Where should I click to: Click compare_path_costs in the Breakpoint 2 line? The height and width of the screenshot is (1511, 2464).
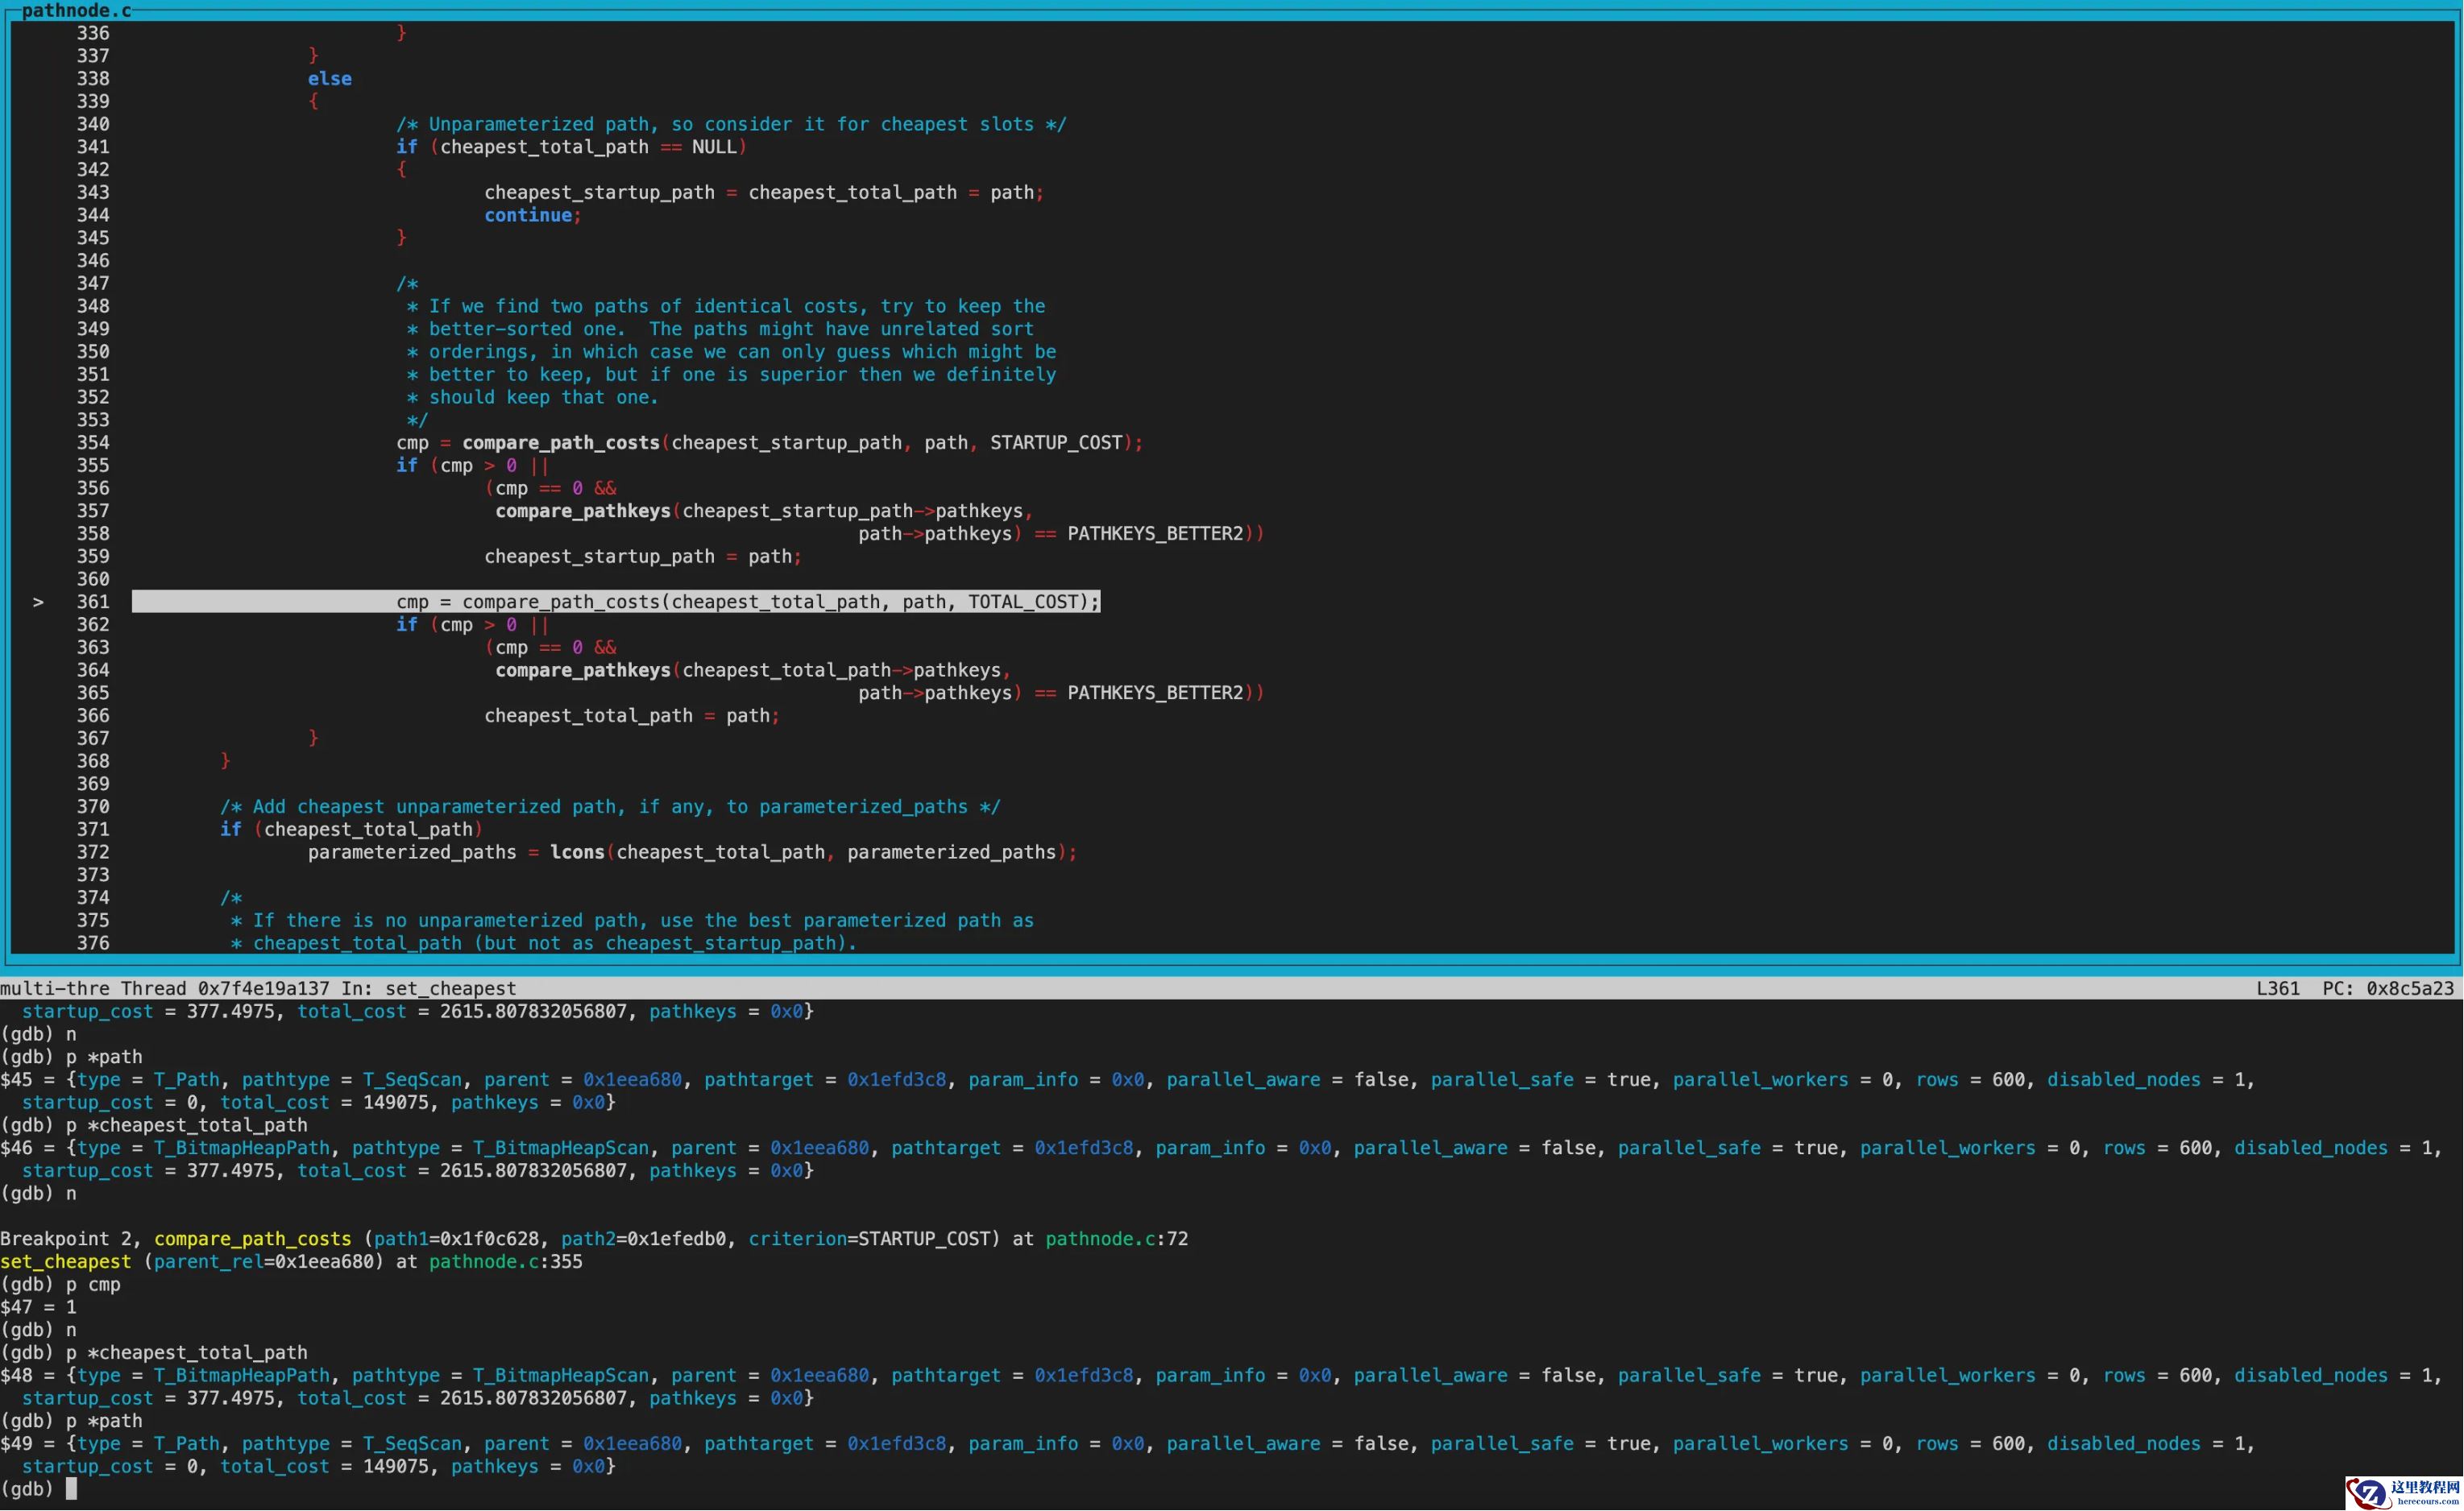[253, 1240]
